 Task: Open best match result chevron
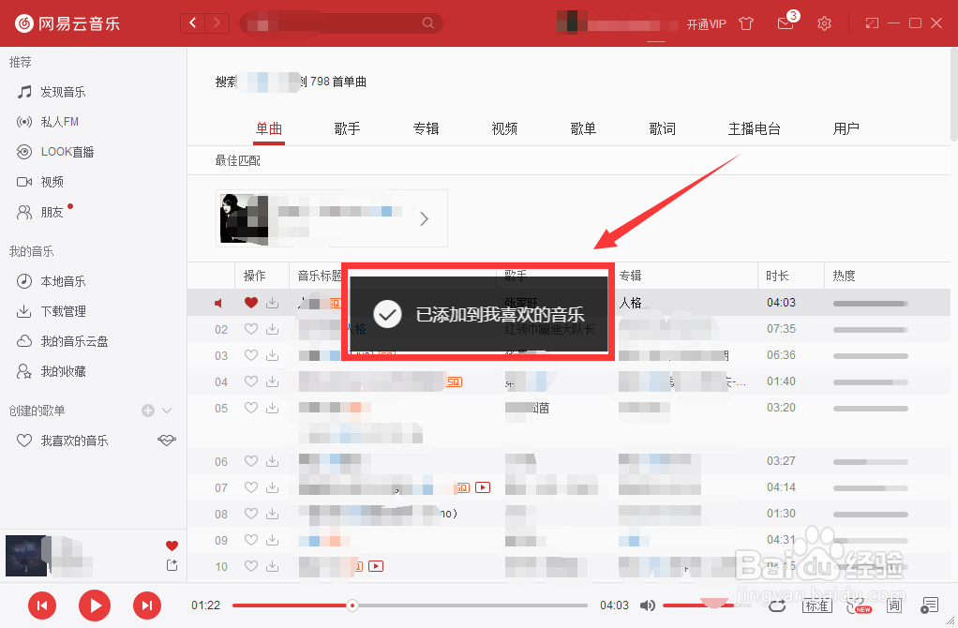pyautogui.click(x=424, y=218)
